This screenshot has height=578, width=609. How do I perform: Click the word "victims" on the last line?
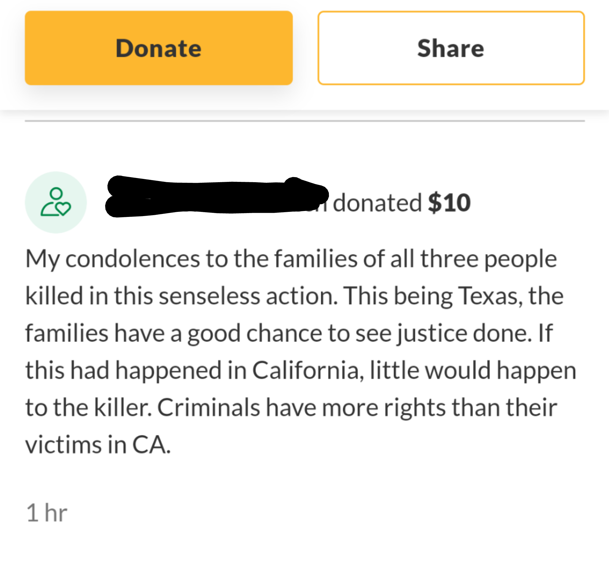[x=64, y=445]
